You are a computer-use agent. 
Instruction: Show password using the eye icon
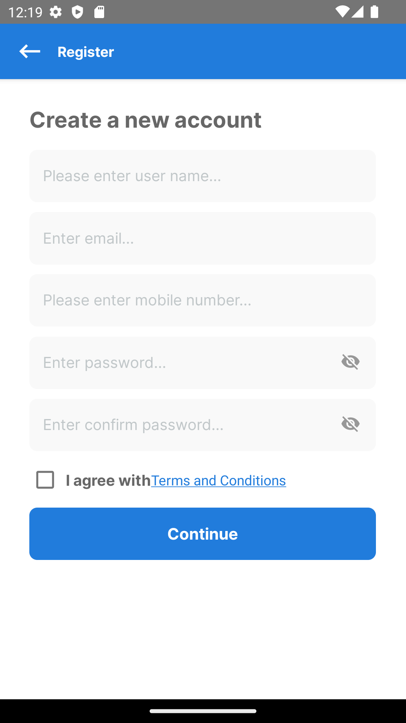pos(350,362)
